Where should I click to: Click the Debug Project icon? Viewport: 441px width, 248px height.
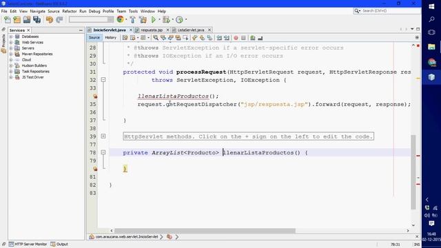point(166,19)
